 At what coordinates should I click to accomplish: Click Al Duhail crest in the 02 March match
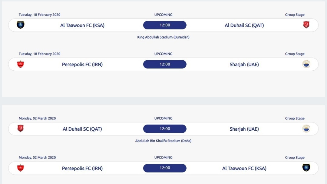pyautogui.click(x=21, y=129)
